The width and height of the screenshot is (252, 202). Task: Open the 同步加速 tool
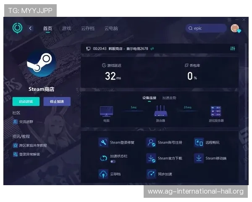pyautogui.click(x=159, y=174)
